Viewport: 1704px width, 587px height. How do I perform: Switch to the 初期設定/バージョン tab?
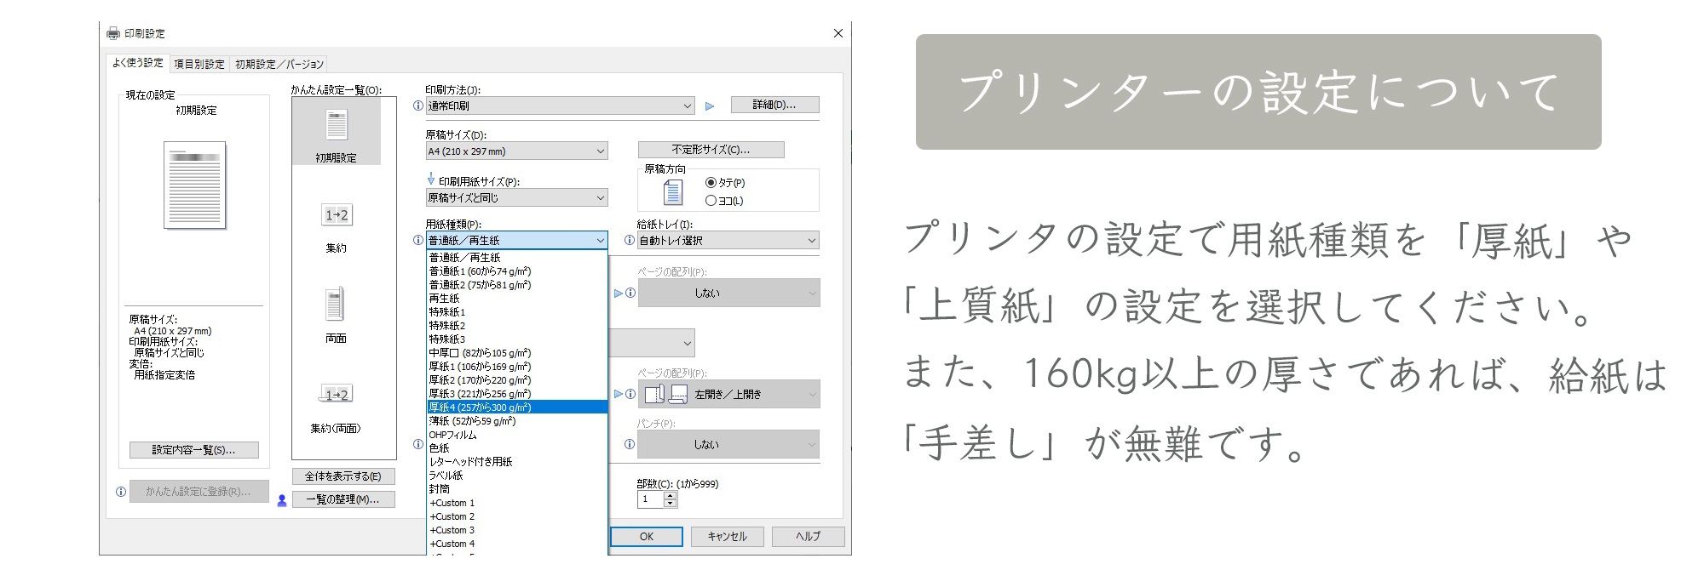279,64
